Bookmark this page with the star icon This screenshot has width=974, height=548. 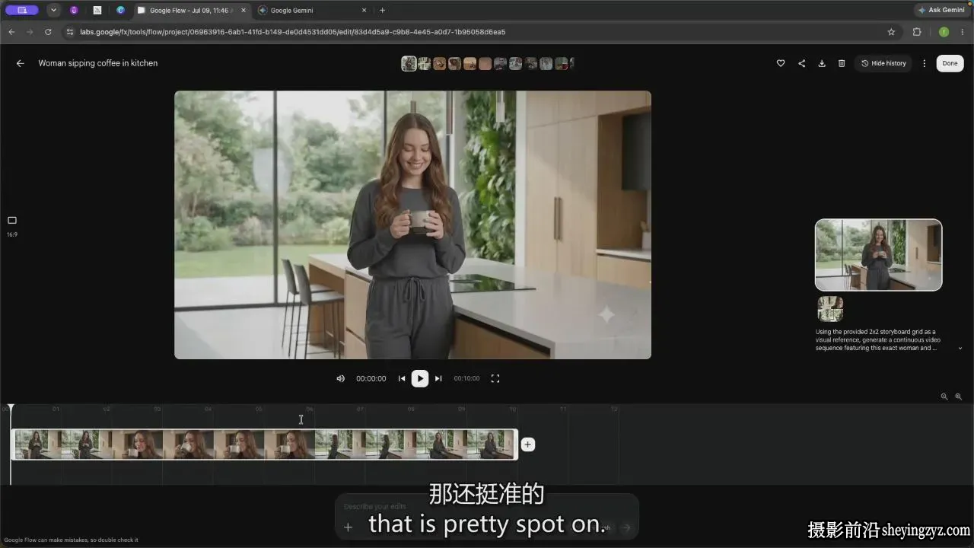click(x=891, y=32)
